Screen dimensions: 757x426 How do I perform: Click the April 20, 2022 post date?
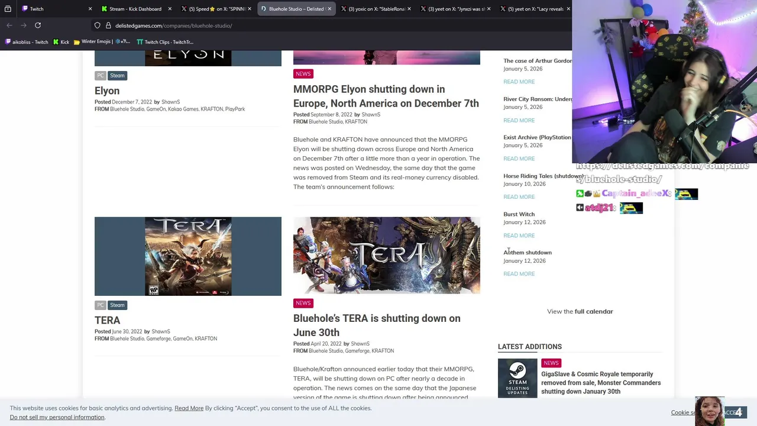pyautogui.click(x=326, y=344)
